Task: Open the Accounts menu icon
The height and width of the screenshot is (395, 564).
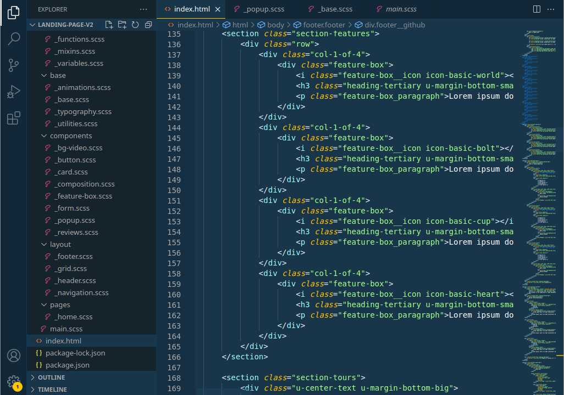Action: [x=14, y=356]
